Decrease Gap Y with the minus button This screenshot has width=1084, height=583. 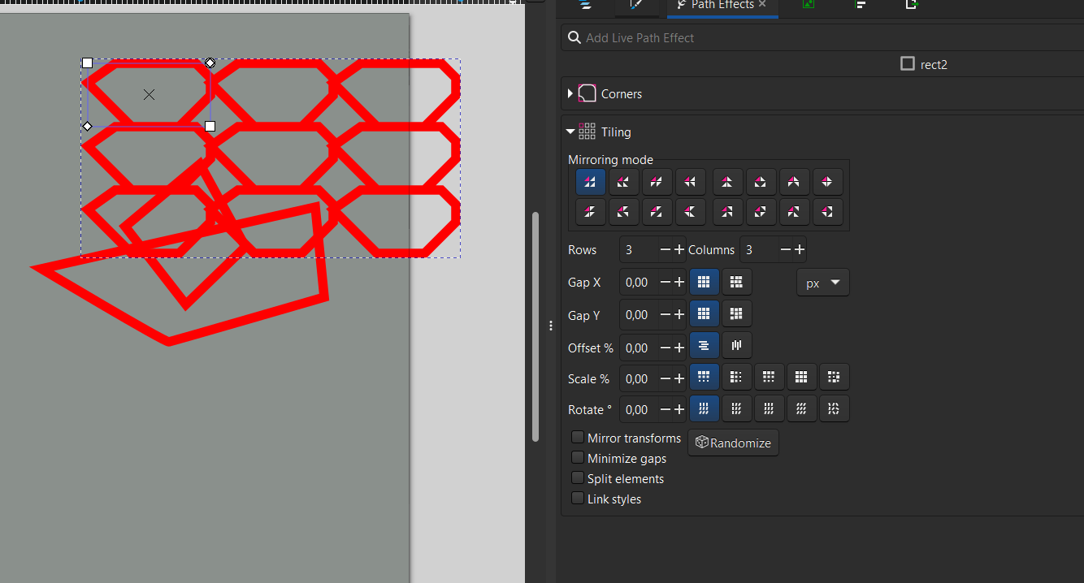coord(666,315)
